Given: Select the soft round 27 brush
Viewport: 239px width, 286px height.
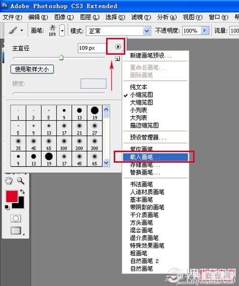Looking at the screenshot, I should (95, 128).
